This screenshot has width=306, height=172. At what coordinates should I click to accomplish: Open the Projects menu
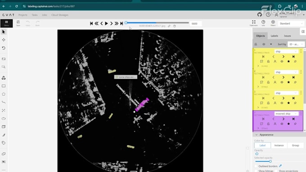23,15
